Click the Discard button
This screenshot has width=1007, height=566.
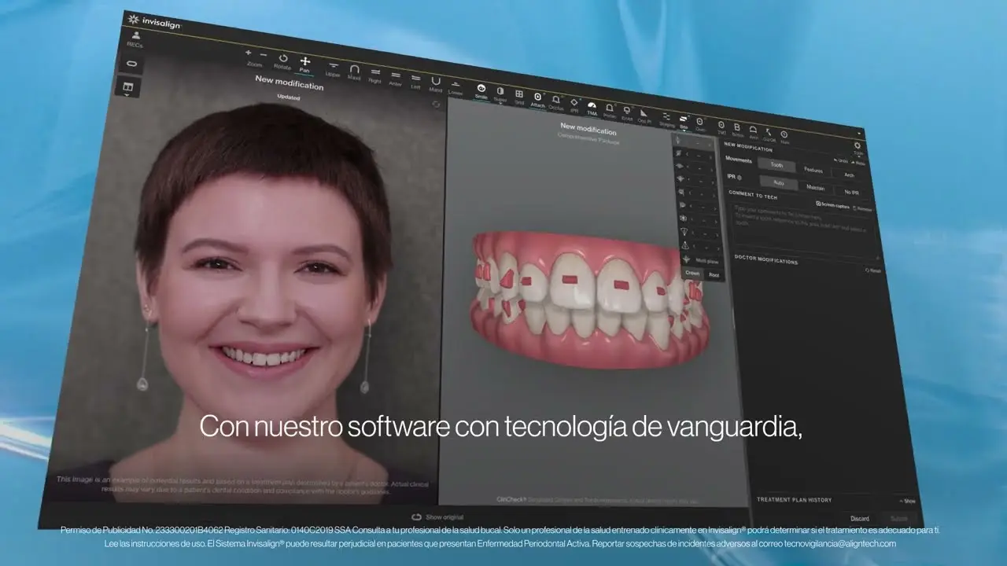(x=860, y=519)
